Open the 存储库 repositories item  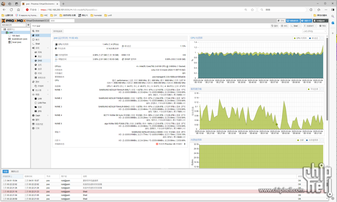pos(41,86)
